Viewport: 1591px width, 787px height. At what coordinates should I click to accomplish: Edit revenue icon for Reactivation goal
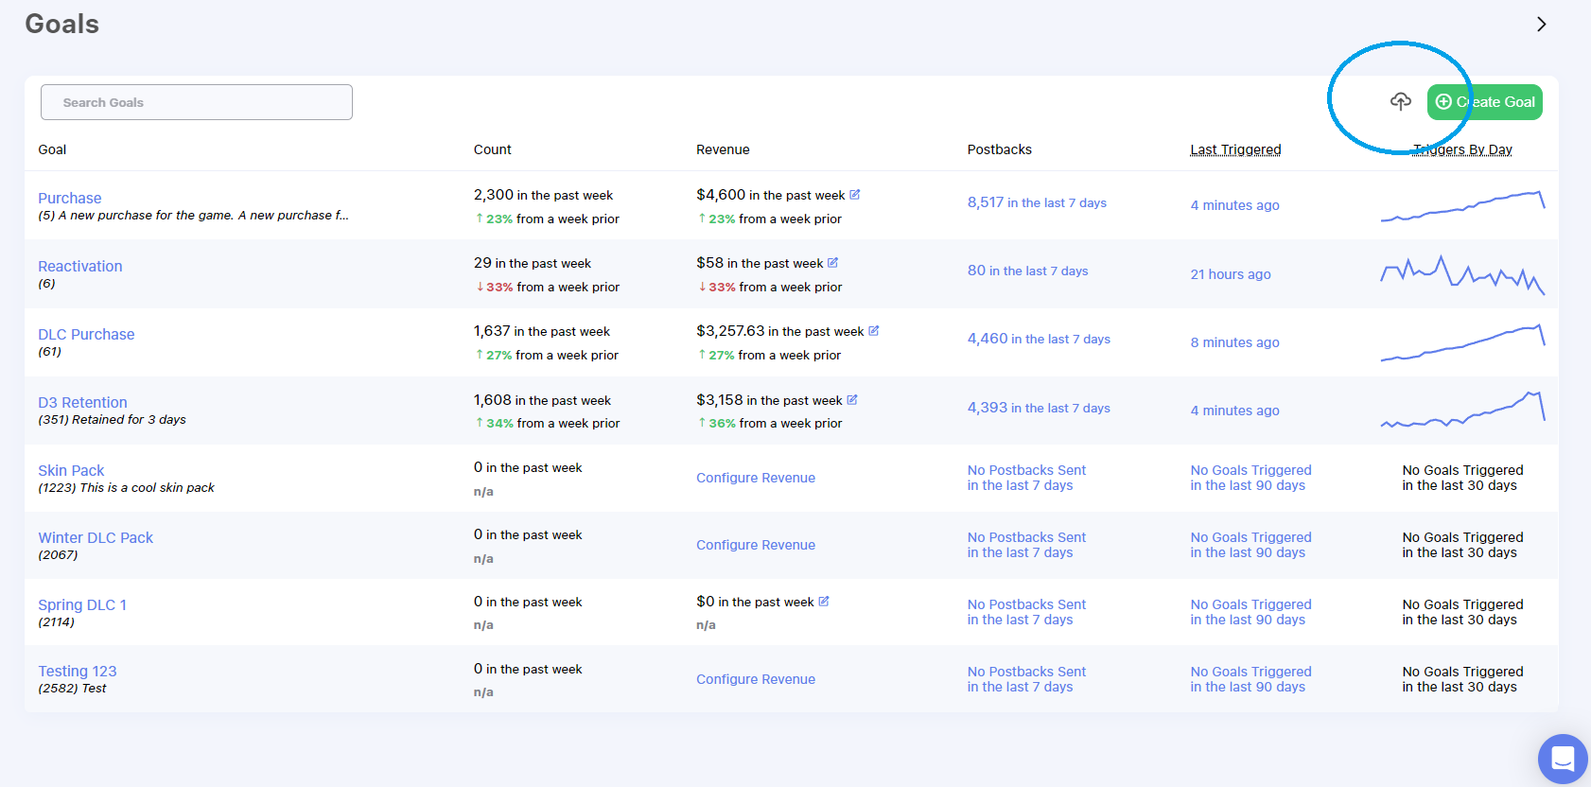(833, 263)
